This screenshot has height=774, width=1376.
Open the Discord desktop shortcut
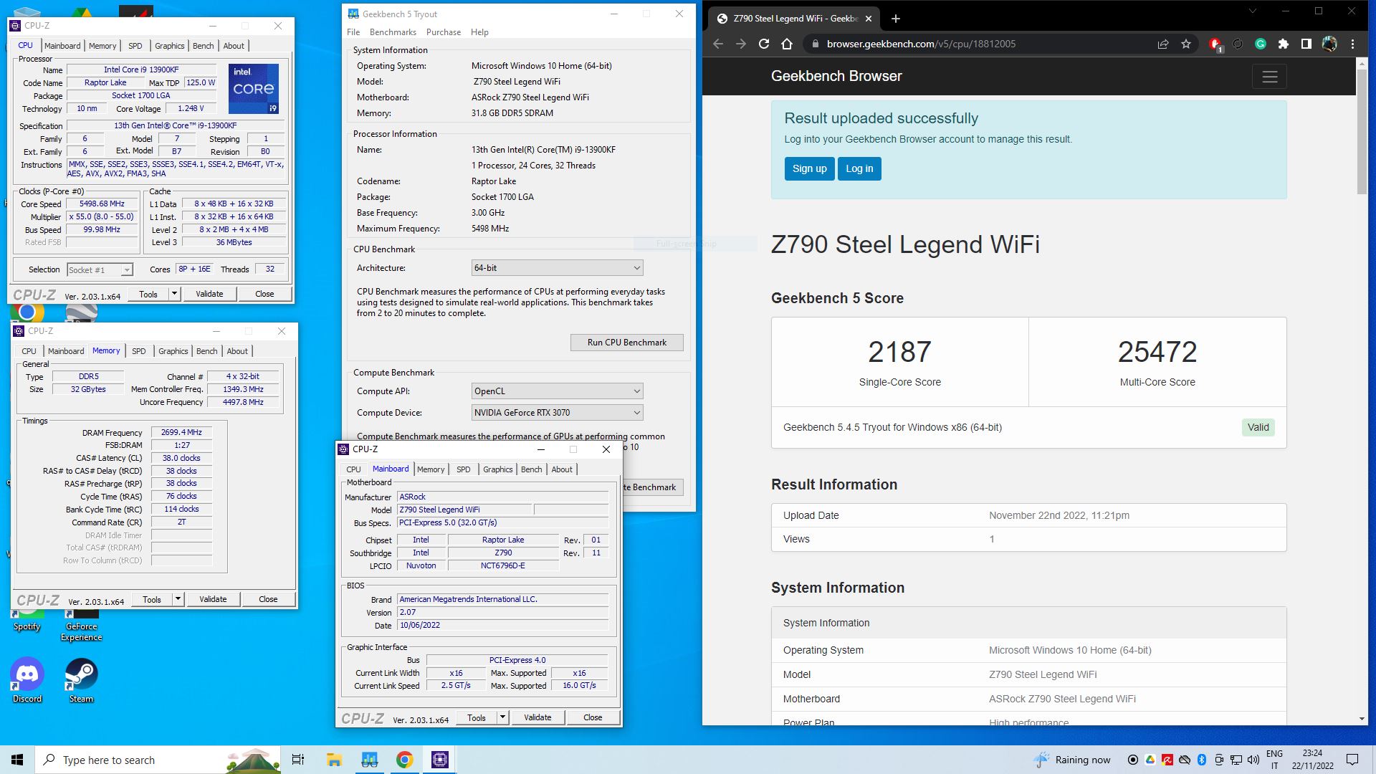27,680
